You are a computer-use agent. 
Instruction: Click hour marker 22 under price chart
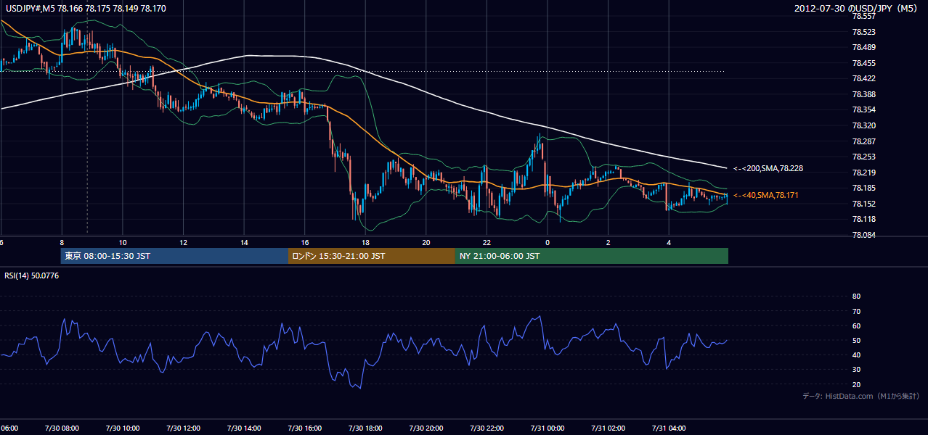[x=487, y=242]
